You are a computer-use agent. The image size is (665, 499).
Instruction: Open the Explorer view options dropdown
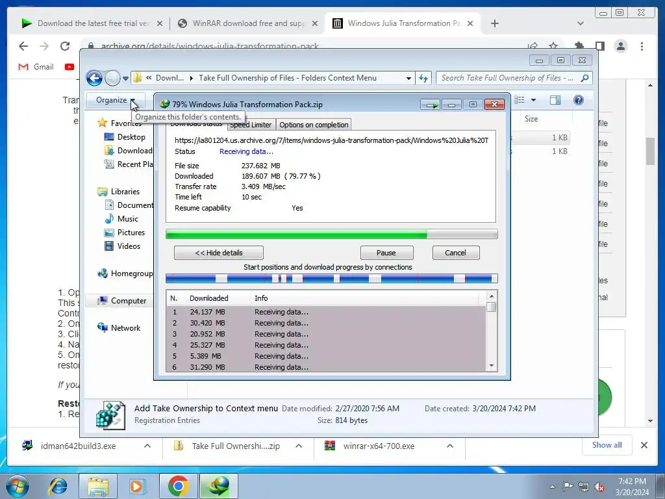[x=534, y=100]
